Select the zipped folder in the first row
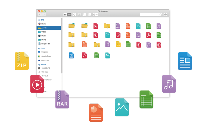This screenshot has height=130, width=207. tap(107, 26)
